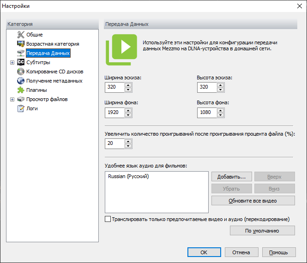Click the Общие tools icon
Viewport: 307px width, 263px height.
[21, 35]
